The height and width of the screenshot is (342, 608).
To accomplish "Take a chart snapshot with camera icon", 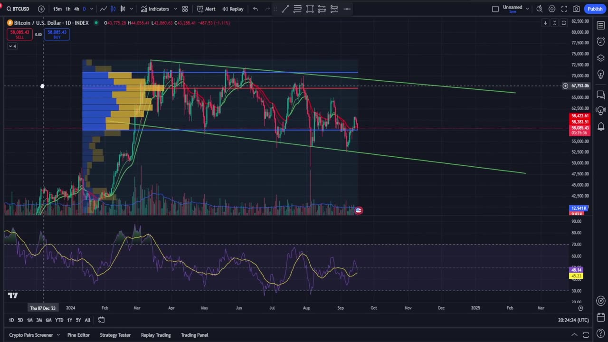I will pyautogui.click(x=576, y=9).
